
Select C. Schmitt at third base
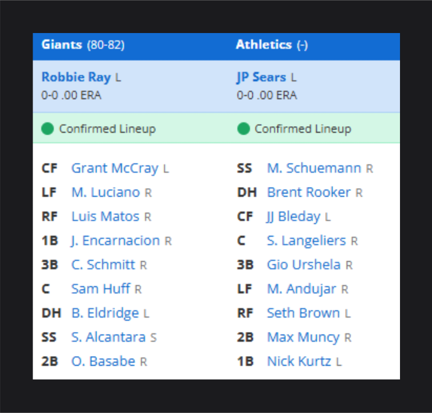click(103, 265)
